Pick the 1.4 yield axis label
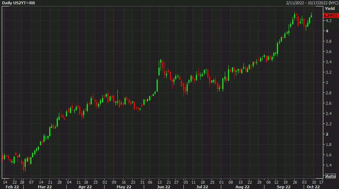 [329, 165]
